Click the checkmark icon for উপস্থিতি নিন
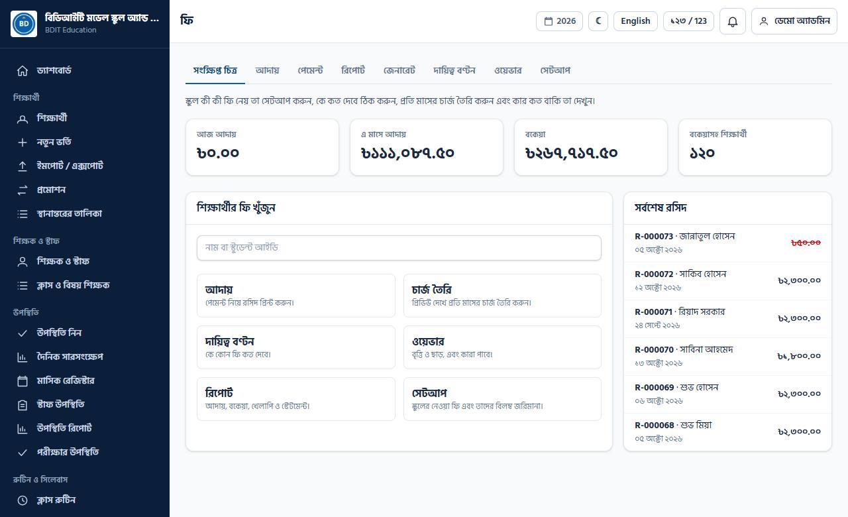 (x=23, y=333)
